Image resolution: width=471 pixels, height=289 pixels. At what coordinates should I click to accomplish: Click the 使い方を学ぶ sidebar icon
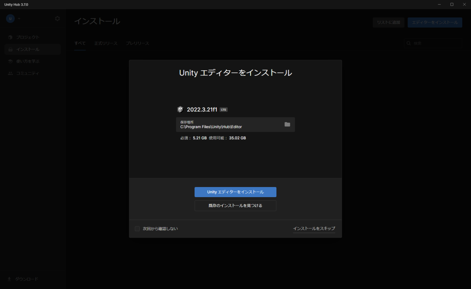10,61
